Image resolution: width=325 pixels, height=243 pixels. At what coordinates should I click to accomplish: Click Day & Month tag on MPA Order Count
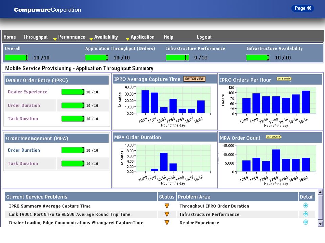point(274,137)
